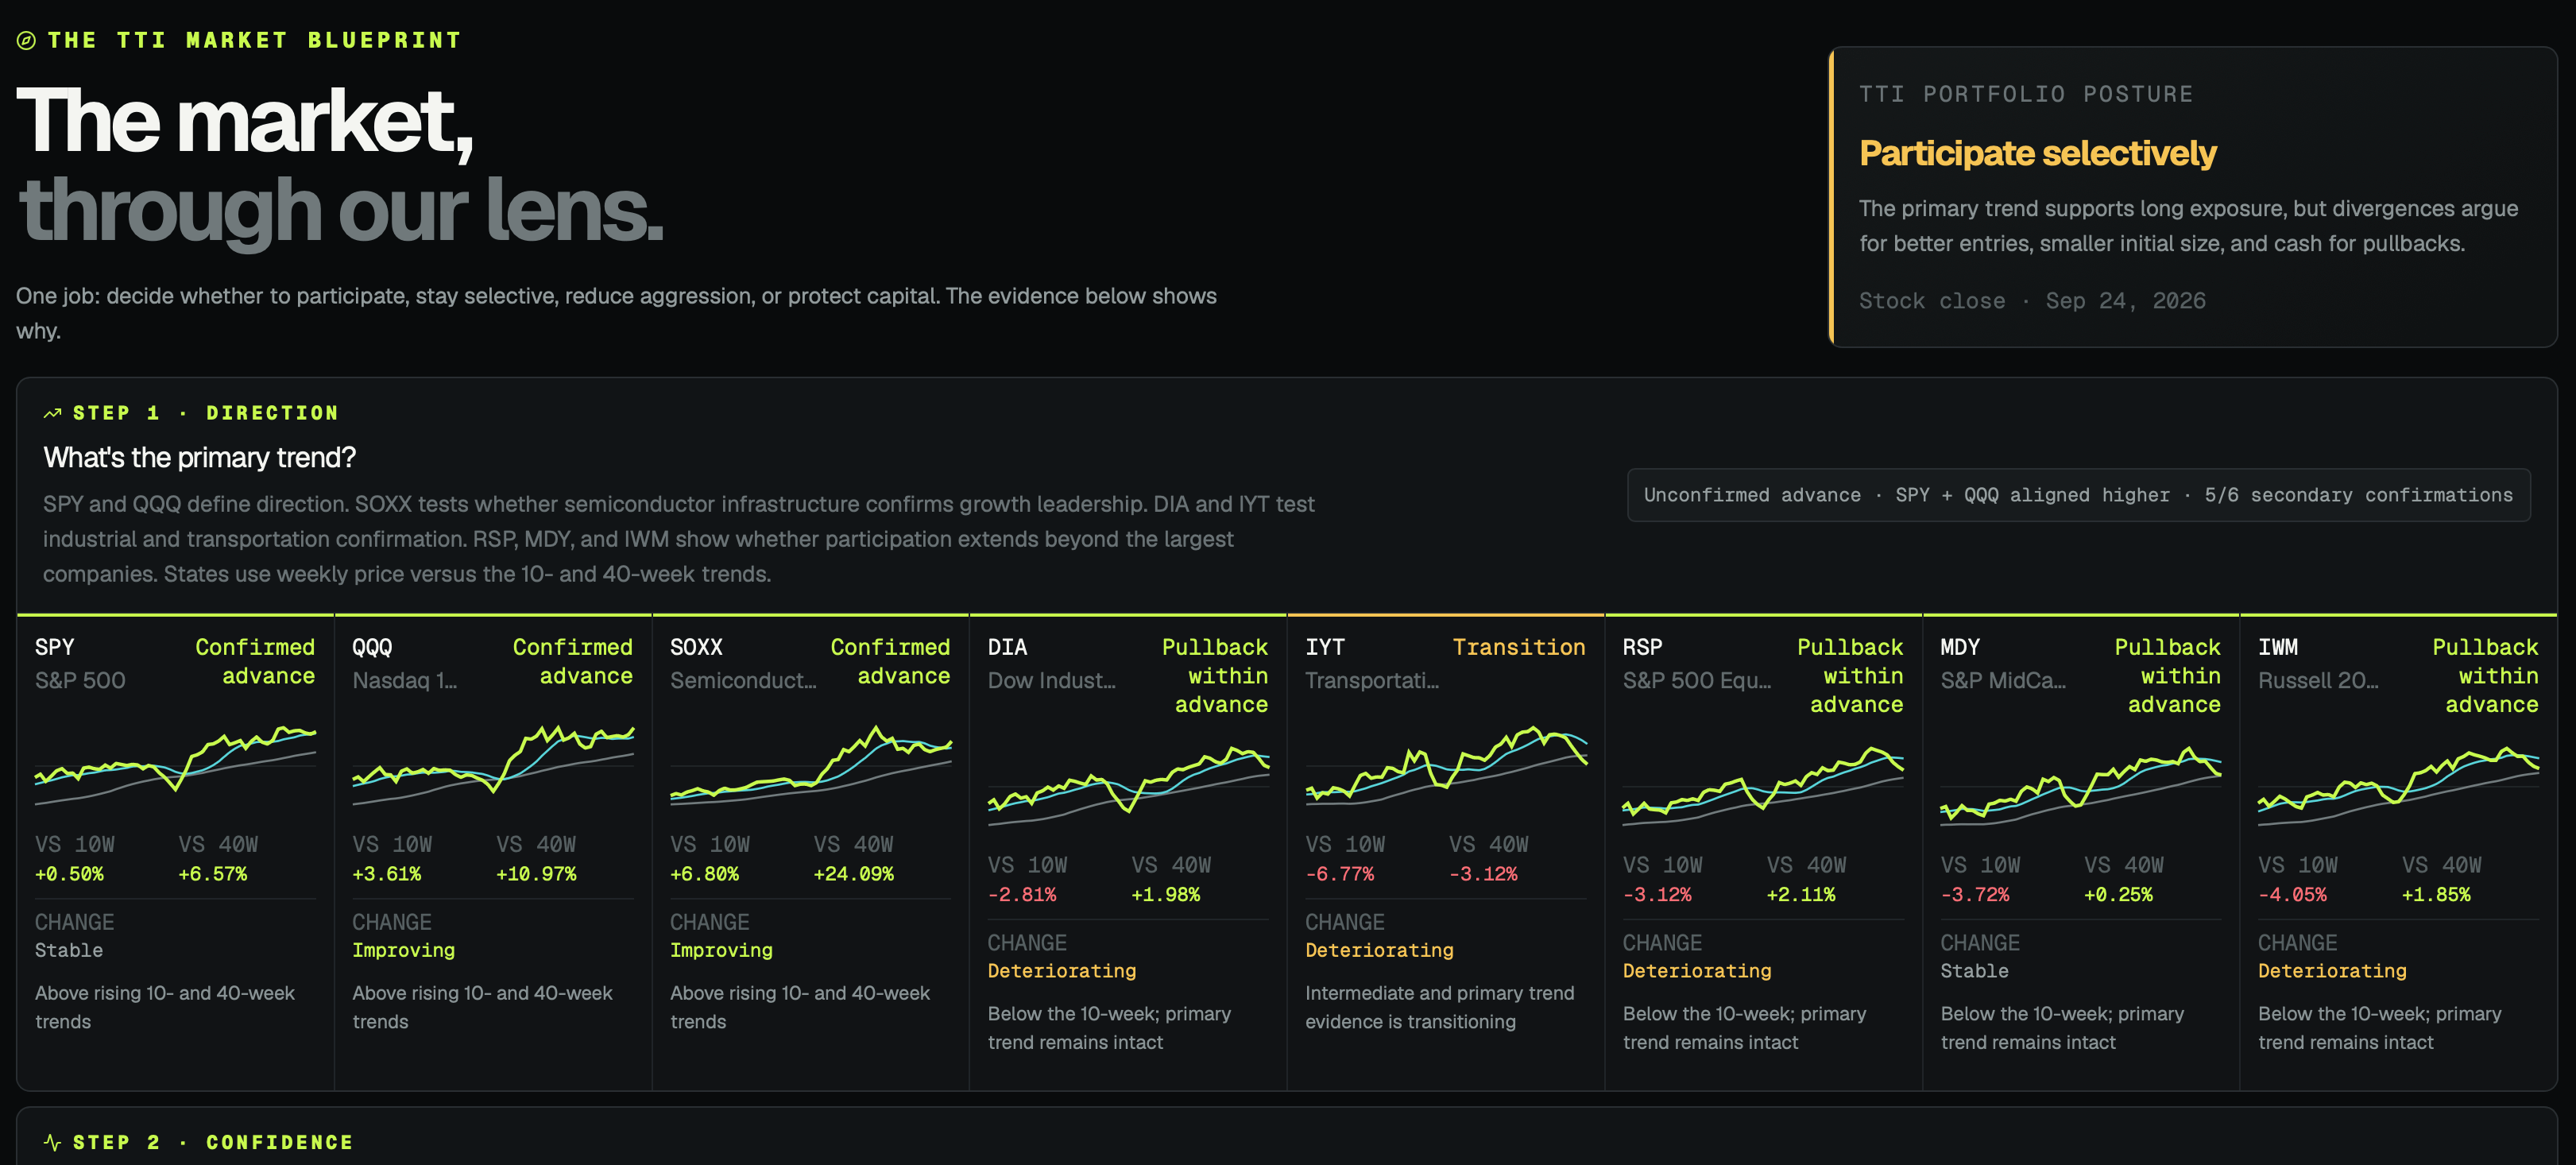Click the QQQ Improving change status
2576x1165 pixels.
pyautogui.click(x=403, y=950)
